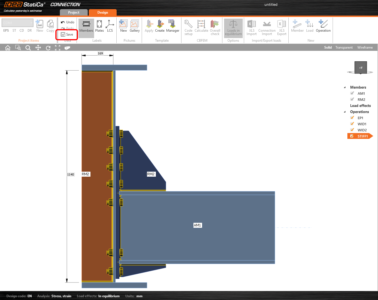
Task: Click the Save icon in Data group
Action: pos(63,34)
